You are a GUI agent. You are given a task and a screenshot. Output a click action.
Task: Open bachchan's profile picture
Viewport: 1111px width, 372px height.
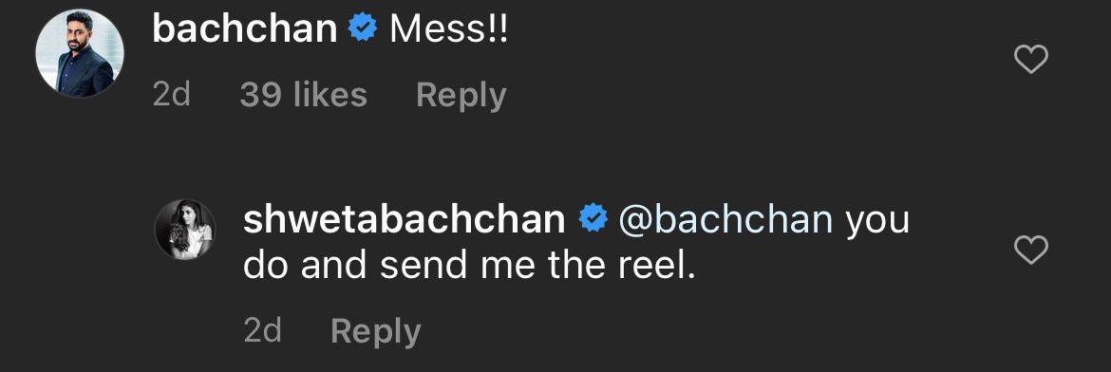(80, 54)
